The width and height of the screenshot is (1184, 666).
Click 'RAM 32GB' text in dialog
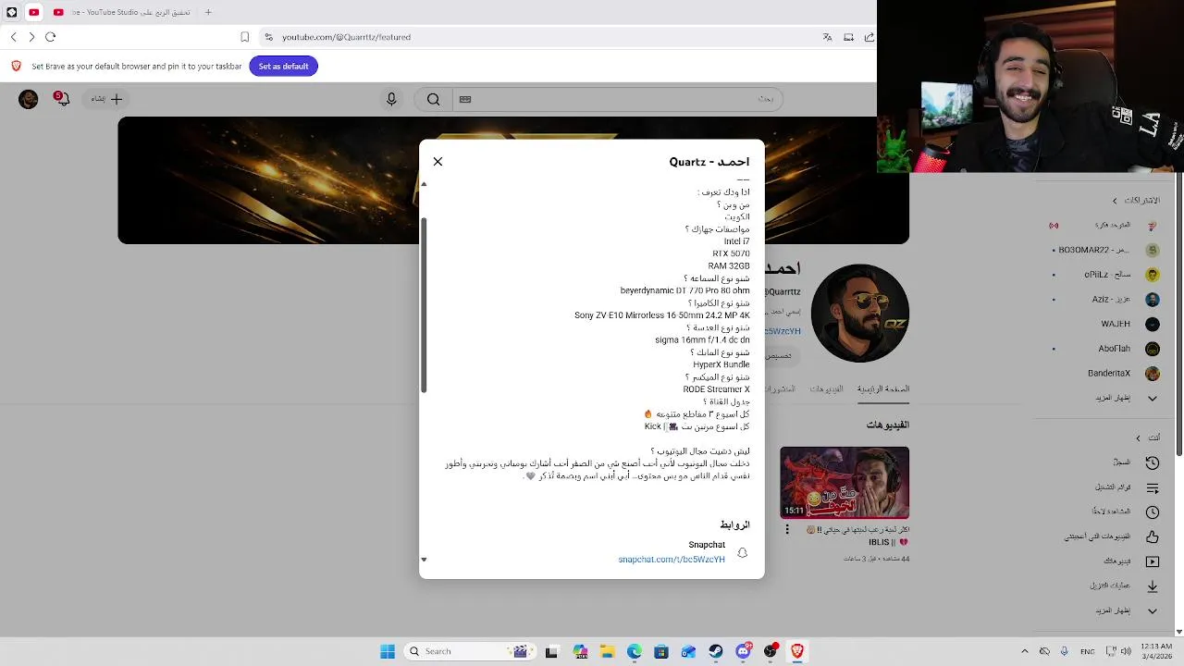[x=729, y=265]
